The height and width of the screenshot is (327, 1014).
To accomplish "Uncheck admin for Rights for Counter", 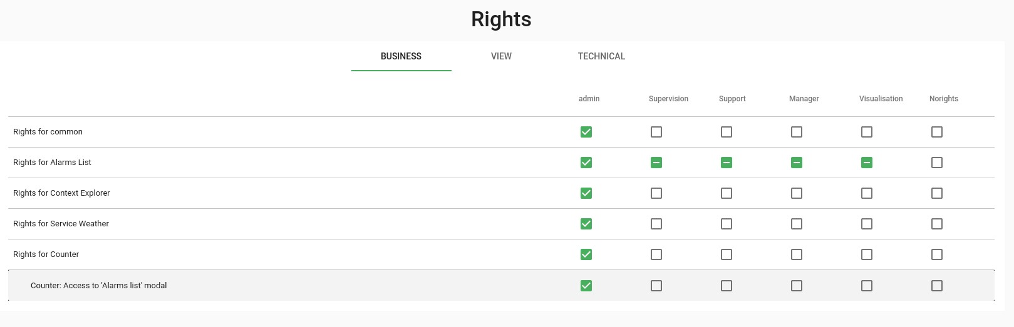I will 586,254.
